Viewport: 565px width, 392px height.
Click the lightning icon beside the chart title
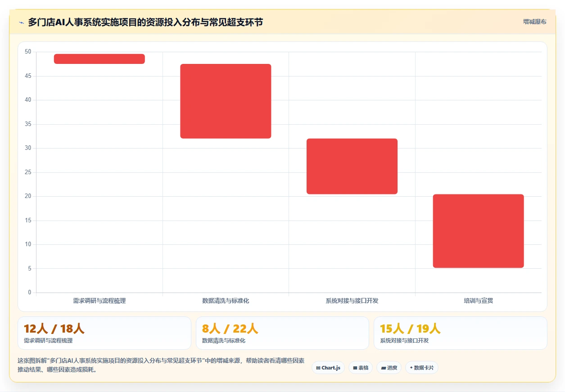click(21, 23)
